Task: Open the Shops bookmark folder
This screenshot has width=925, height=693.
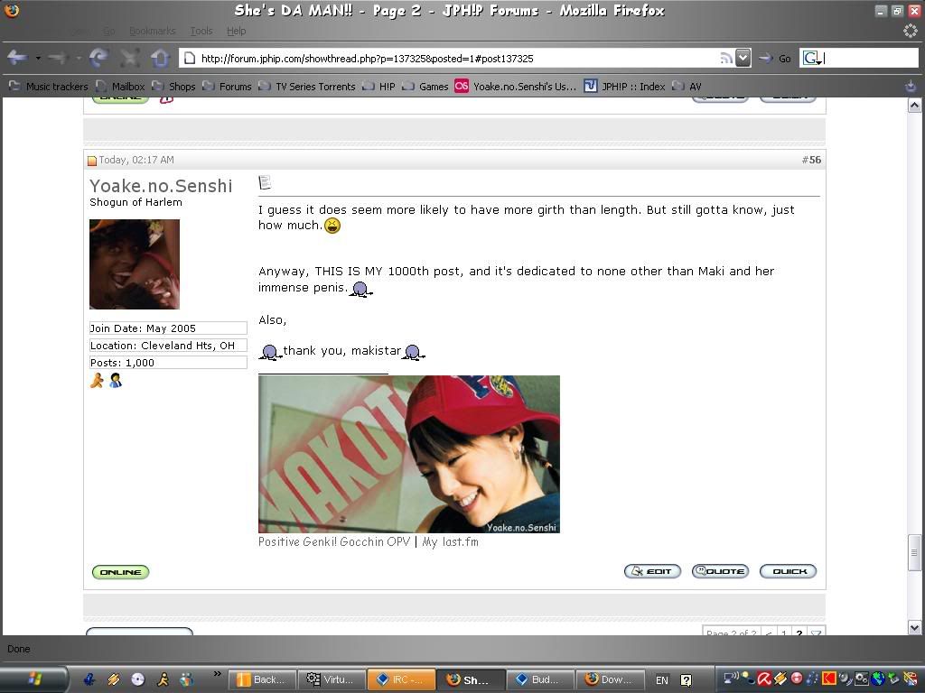Action: pyautogui.click(x=174, y=87)
